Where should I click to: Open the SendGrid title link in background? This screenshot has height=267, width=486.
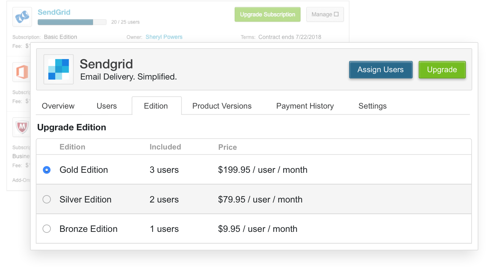54,12
